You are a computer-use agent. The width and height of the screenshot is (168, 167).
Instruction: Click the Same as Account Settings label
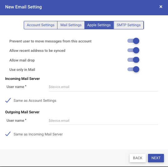[35, 101]
